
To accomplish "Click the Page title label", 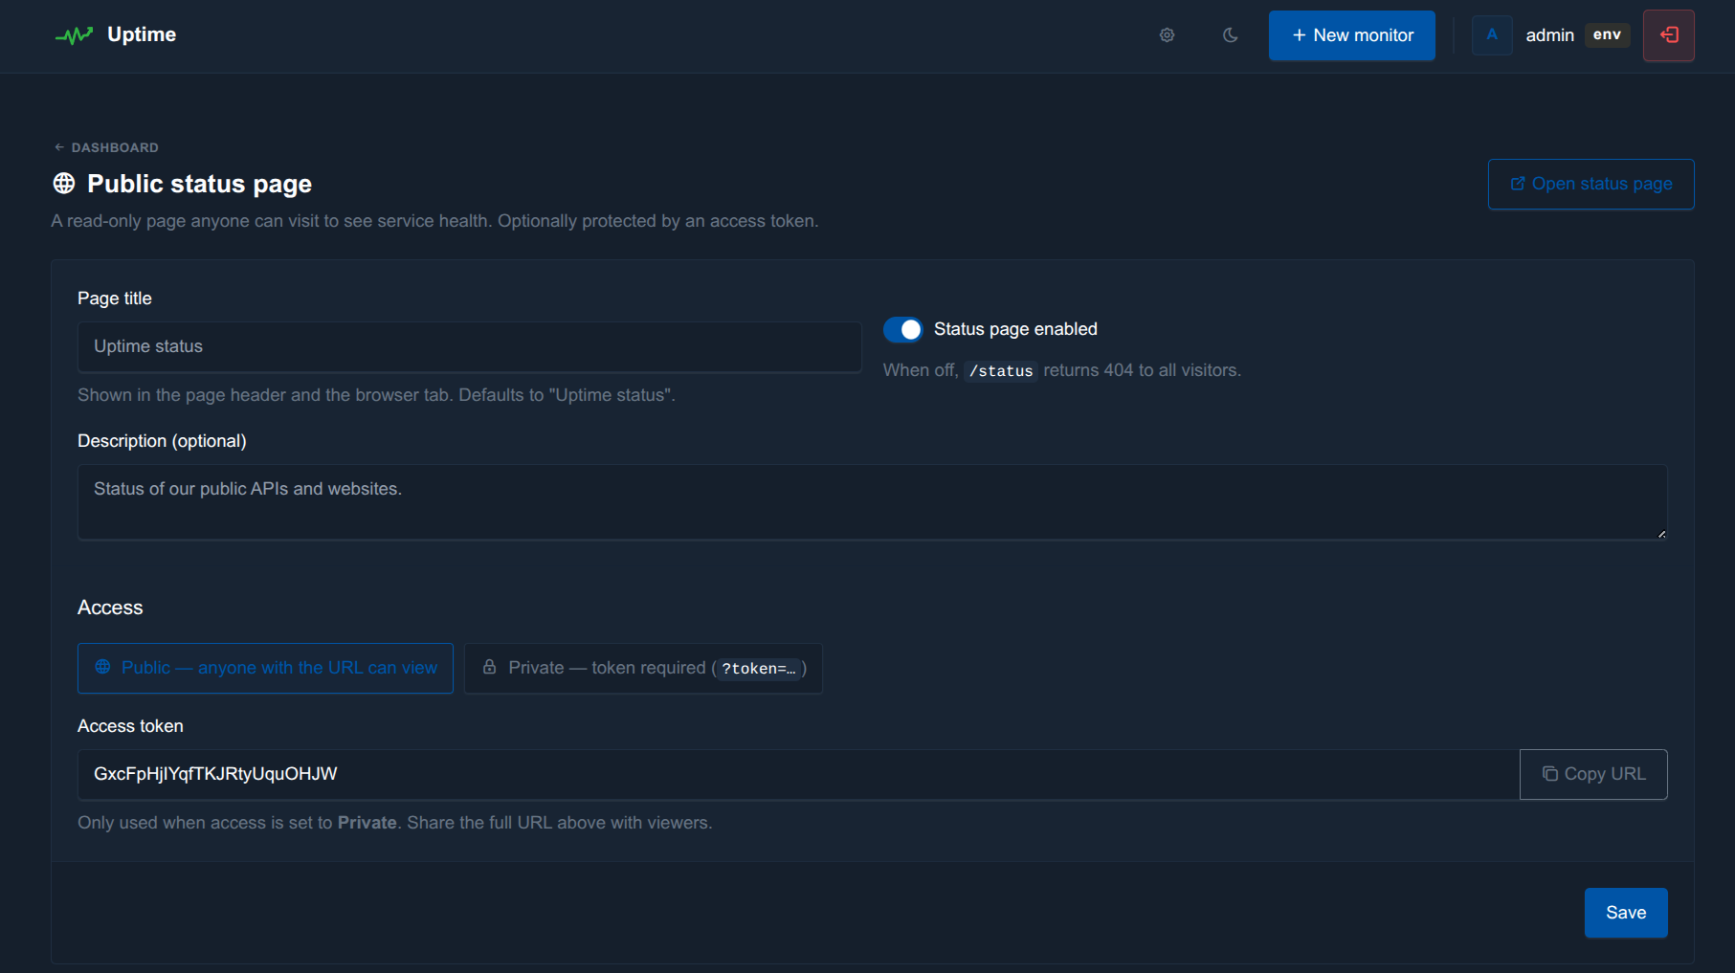I will (x=115, y=299).
